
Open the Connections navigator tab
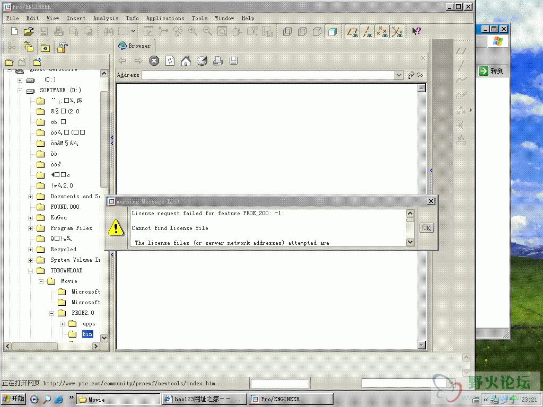(63, 47)
